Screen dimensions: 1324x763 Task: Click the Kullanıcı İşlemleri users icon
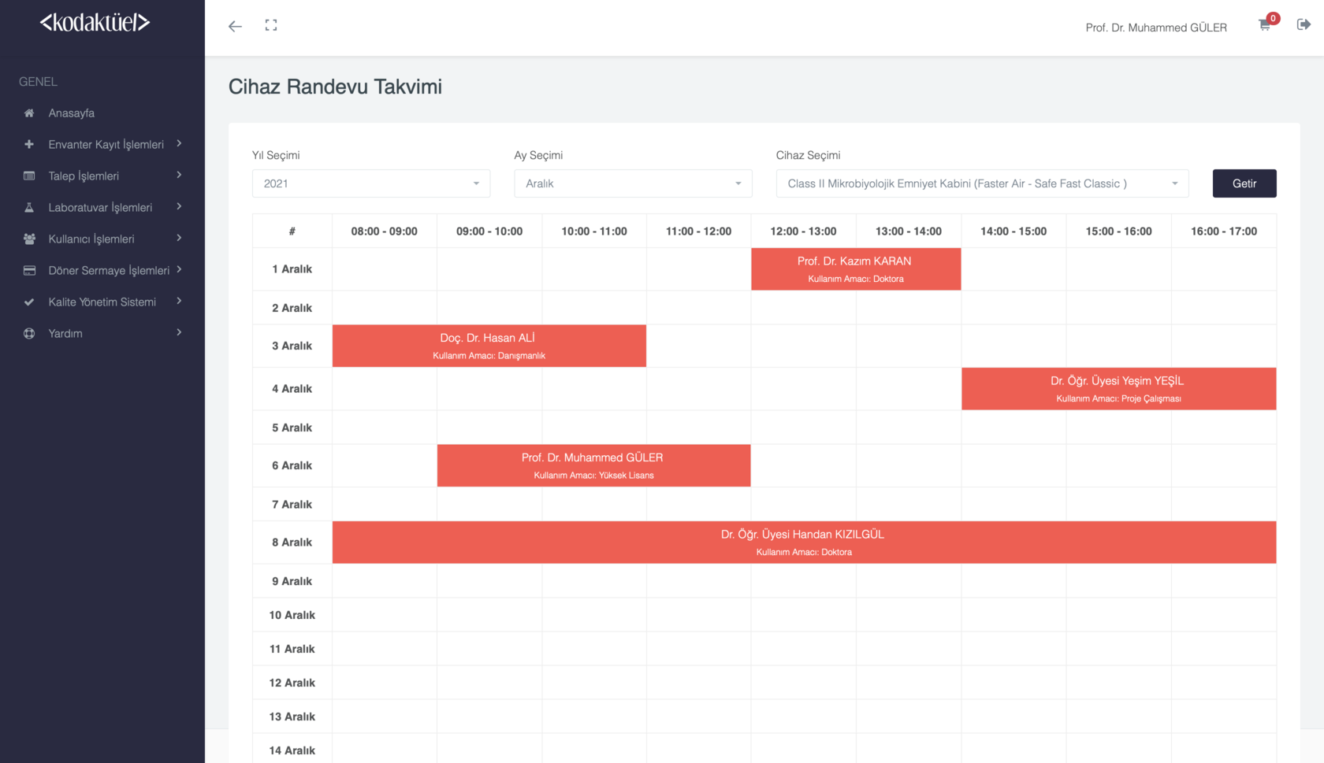[x=29, y=239]
